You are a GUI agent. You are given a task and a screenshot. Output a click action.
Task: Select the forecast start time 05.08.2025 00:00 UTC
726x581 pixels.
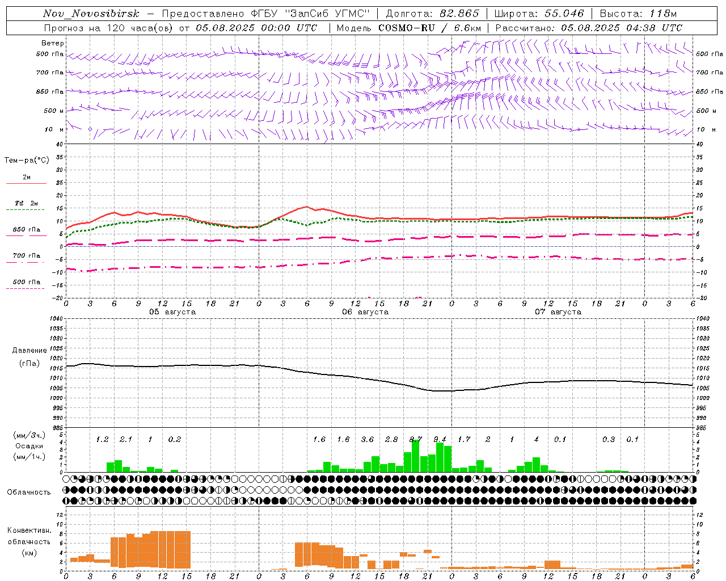pos(256,28)
